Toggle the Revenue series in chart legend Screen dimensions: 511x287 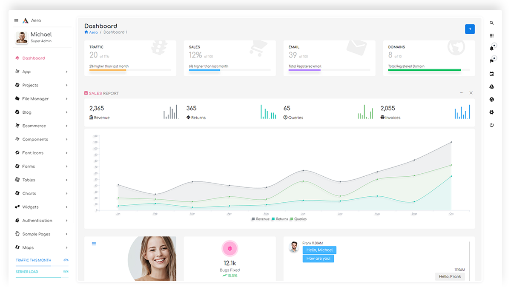tap(261, 219)
